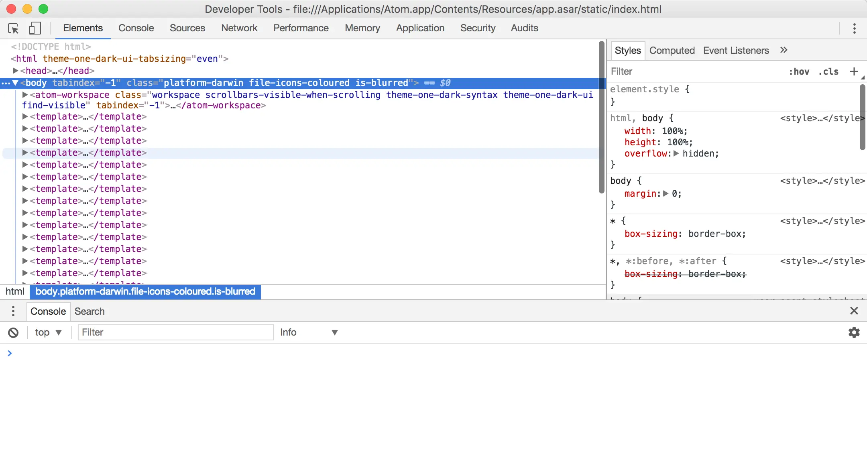
Task: Toggle the :hov element state panel
Action: point(799,71)
